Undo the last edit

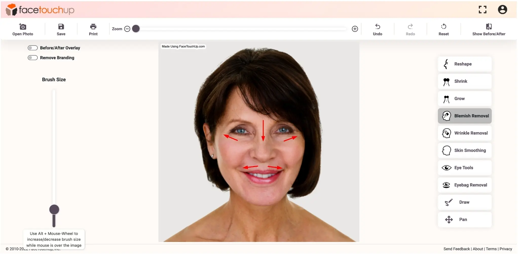(378, 29)
